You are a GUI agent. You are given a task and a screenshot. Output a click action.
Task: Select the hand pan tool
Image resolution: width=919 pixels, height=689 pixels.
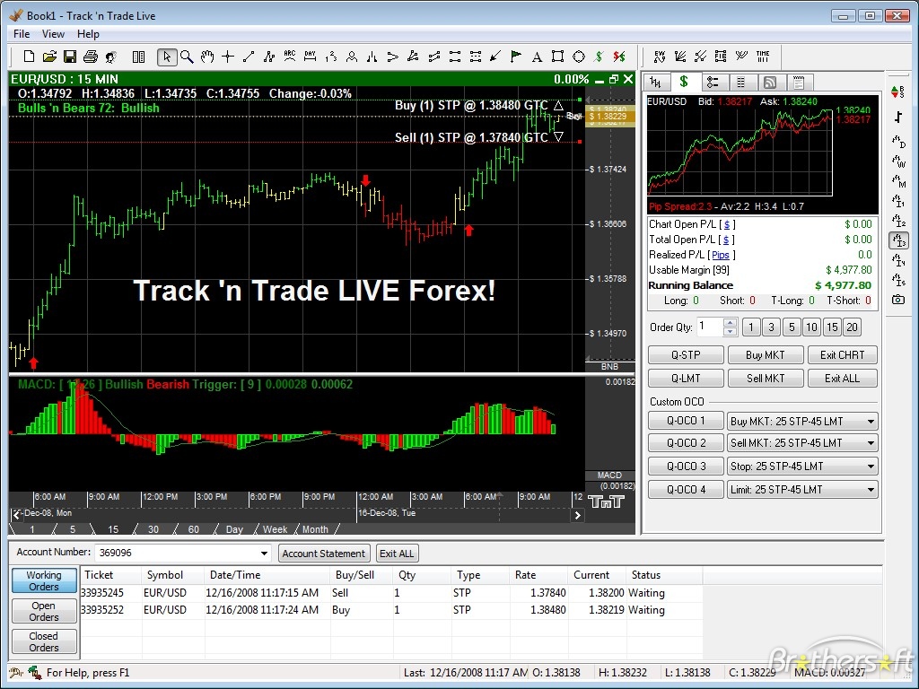[207, 57]
